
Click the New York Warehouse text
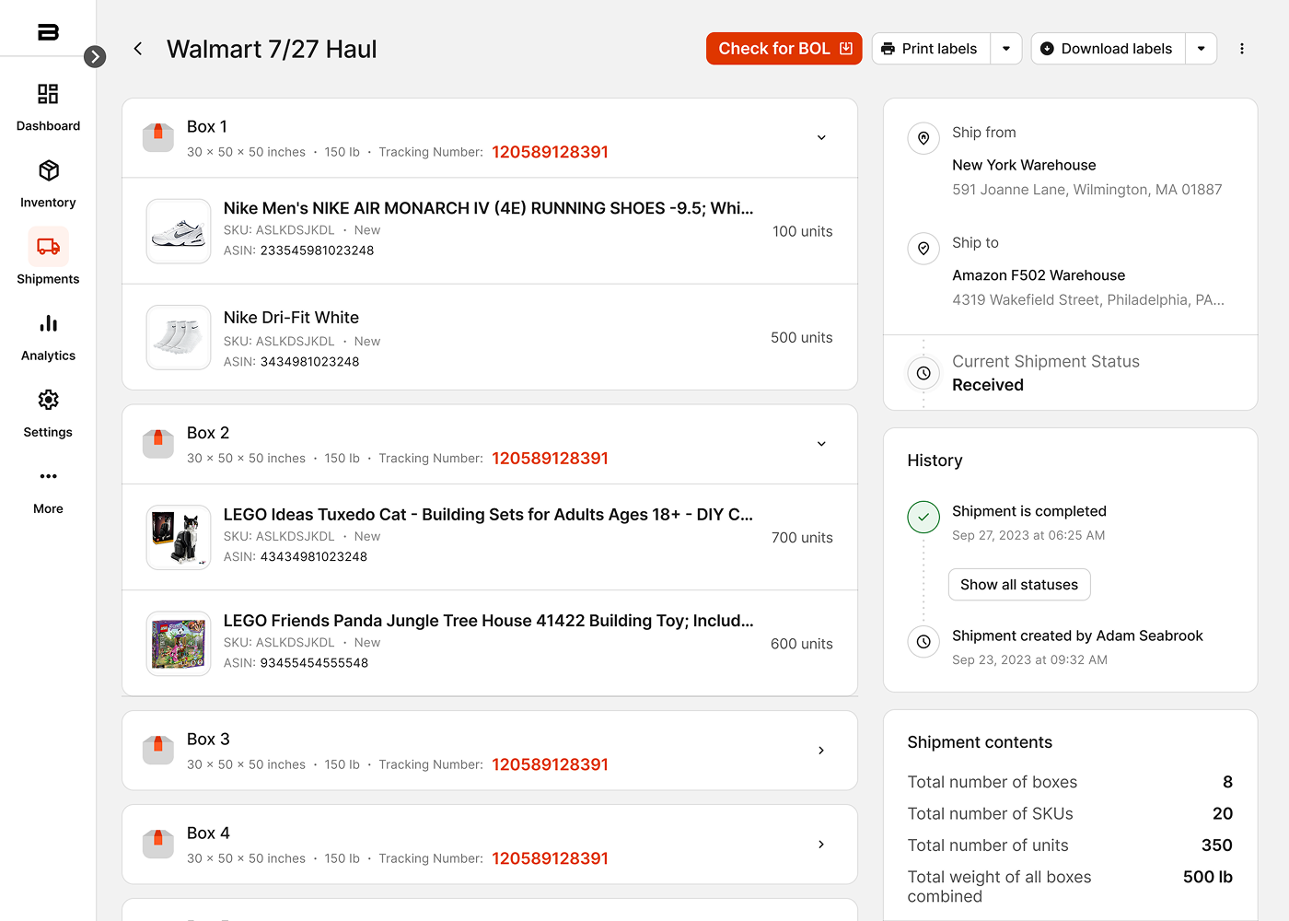1024,165
